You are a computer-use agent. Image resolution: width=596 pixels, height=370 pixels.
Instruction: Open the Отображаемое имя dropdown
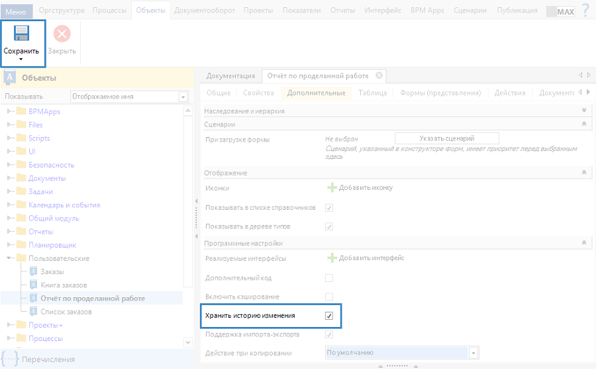[183, 97]
